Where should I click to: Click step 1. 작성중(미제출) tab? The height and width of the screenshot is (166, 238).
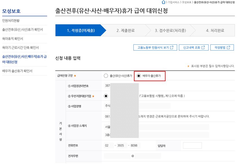[x=81, y=30]
